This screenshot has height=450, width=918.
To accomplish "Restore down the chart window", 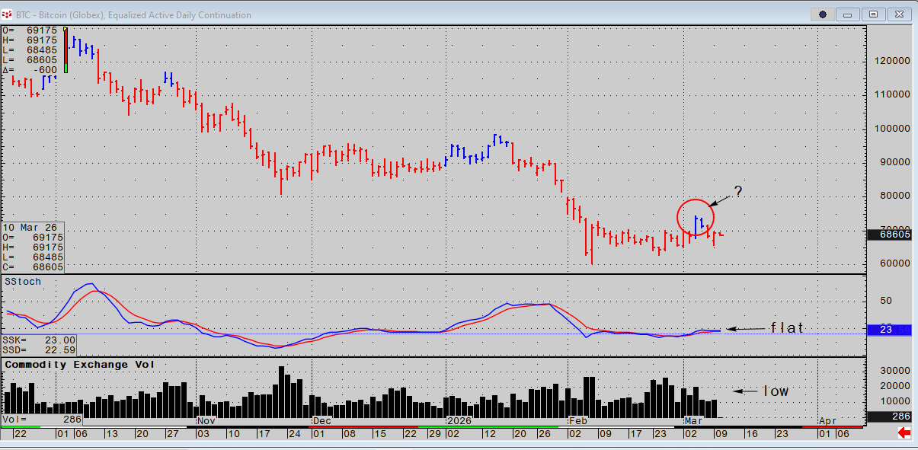I will point(874,14).
